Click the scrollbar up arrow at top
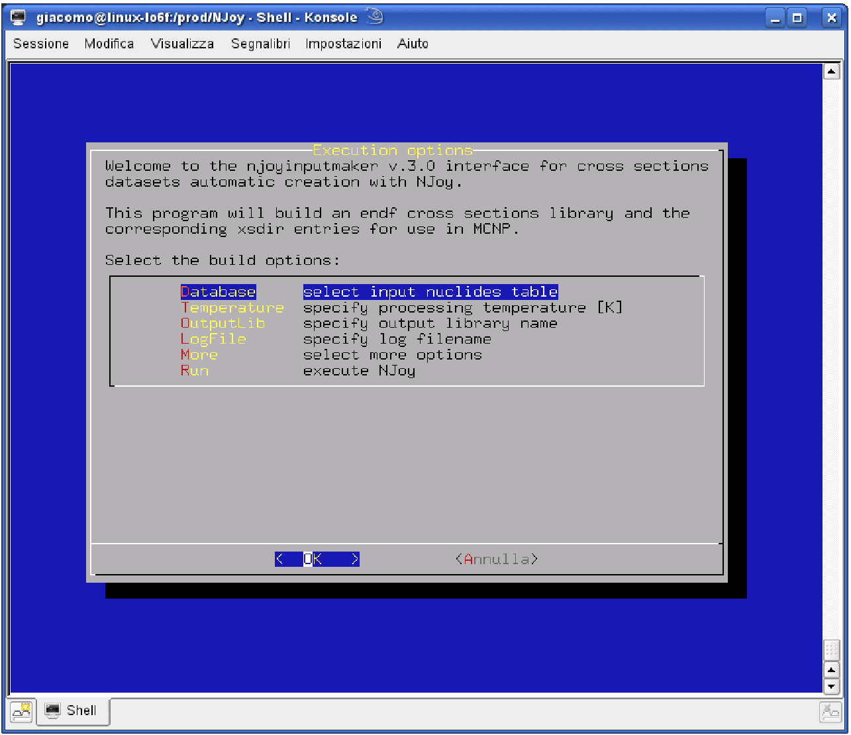The width and height of the screenshot is (851, 735). pyautogui.click(x=832, y=72)
